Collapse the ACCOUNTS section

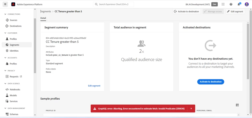coord(5,58)
